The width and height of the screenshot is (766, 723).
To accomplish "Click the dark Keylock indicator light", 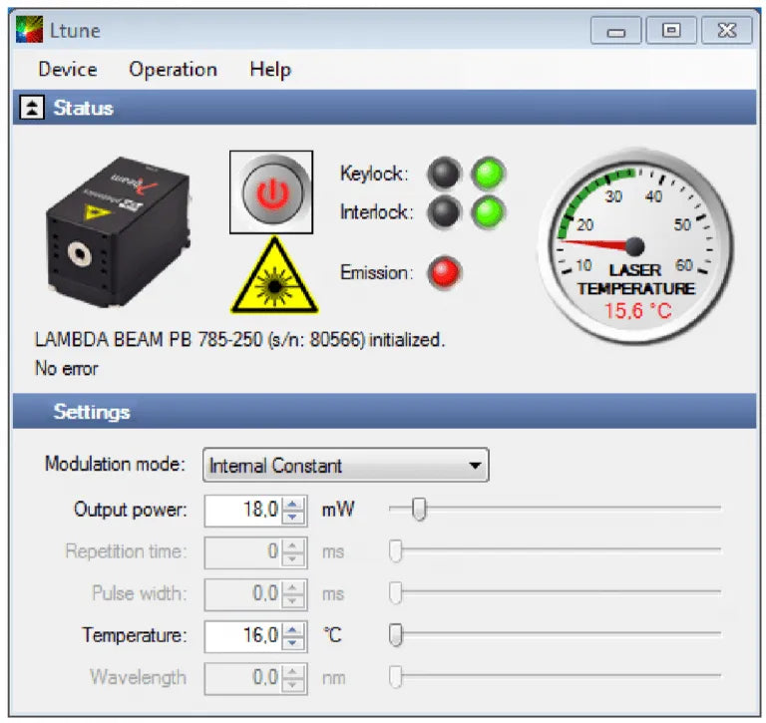I will coord(444,173).
